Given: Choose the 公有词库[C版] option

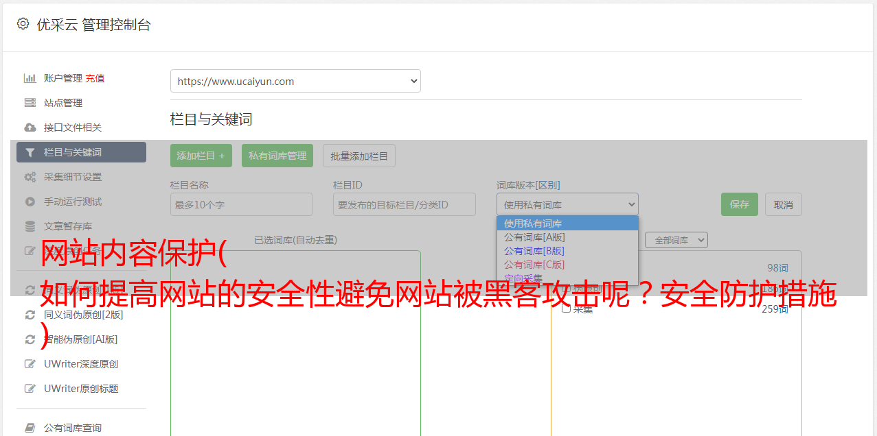Looking at the screenshot, I should pos(567,265).
